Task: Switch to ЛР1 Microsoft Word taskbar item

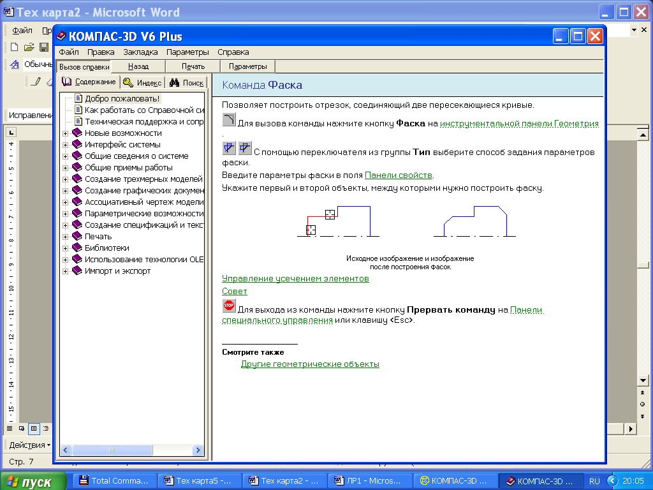Action: 369,481
